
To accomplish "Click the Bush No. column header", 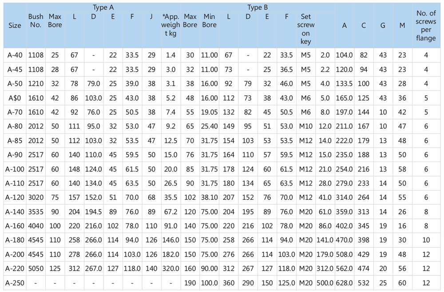I will (x=36, y=21).
